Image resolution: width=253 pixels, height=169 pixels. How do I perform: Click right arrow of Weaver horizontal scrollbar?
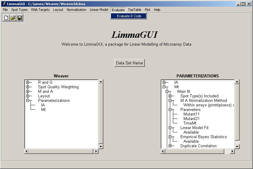pos(96,151)
